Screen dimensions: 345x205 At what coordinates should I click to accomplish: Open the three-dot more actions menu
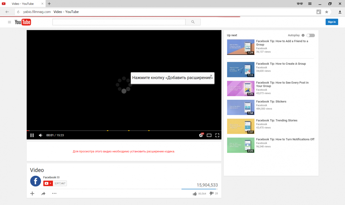[x=54, y=193]
